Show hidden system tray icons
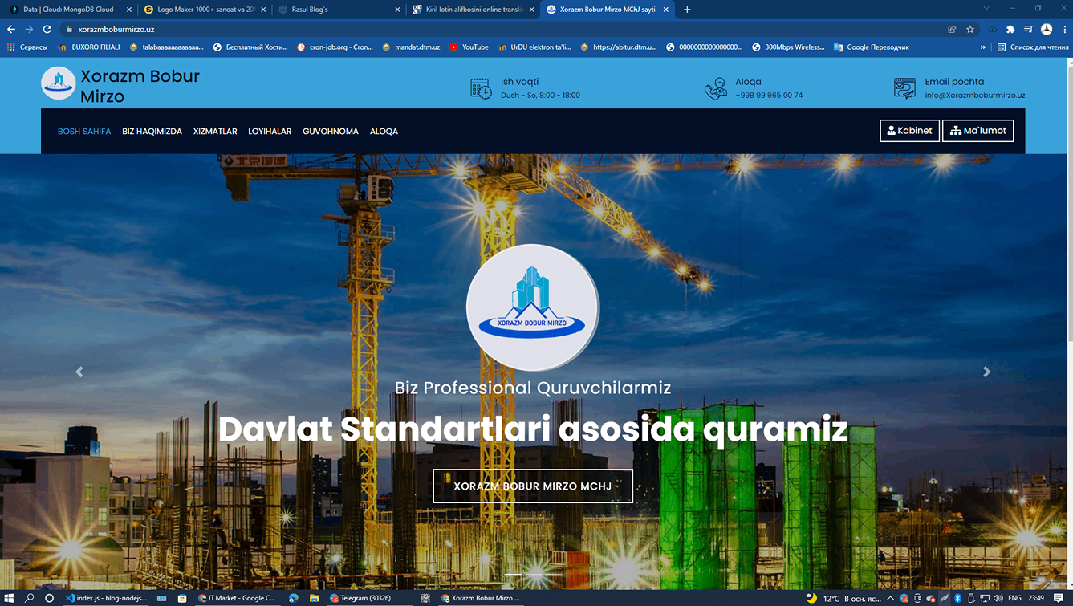 (x=890, y=598)
